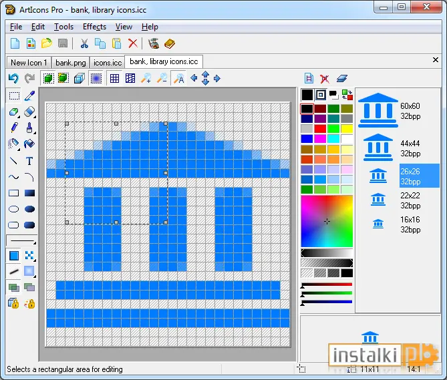Image resolution: width=447 pixels, height=380 pixels.
Task: Click the red X delete toolbar icon
Action: pos(132,43)
